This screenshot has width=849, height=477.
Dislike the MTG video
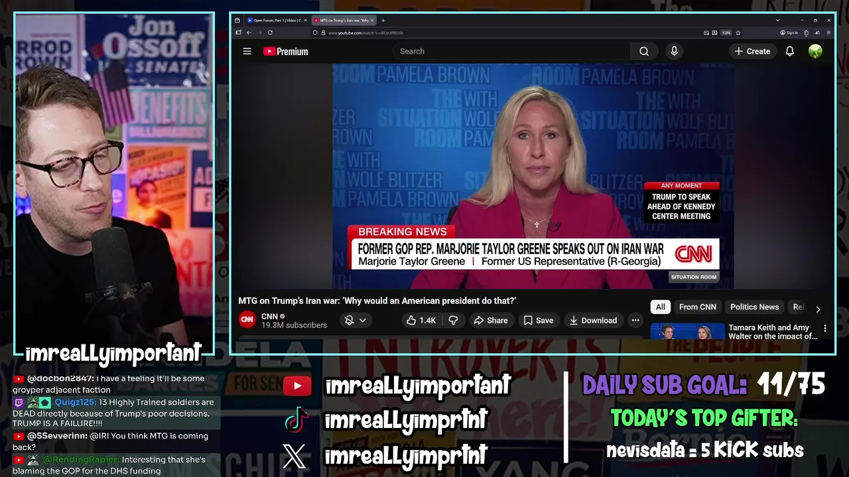click(x=453, y=320)
